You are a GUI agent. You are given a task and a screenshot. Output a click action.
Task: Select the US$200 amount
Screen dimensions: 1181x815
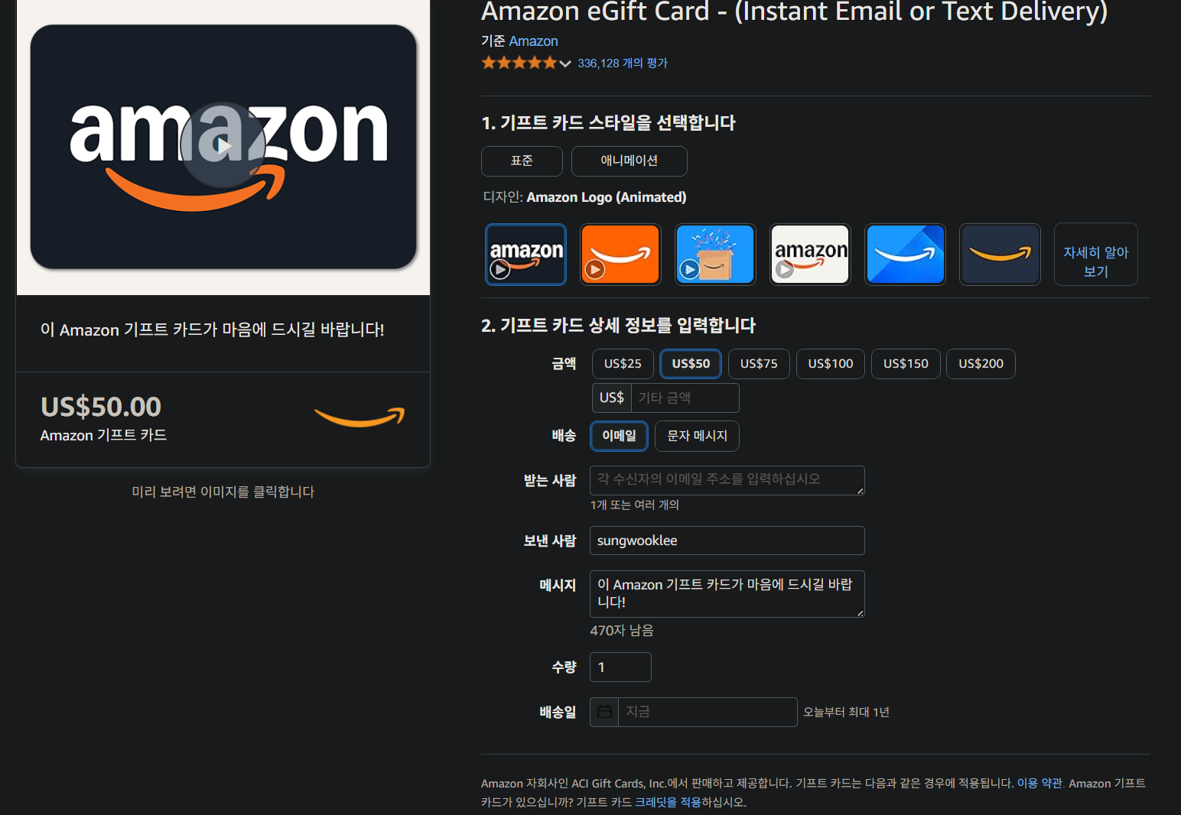coord(981,364)
